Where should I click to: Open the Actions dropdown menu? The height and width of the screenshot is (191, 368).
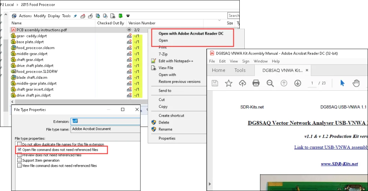click(x=25, y=16)
